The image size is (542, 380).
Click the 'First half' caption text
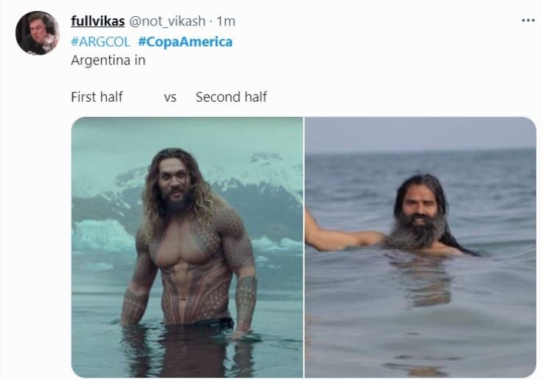click(x=97, y=97)
